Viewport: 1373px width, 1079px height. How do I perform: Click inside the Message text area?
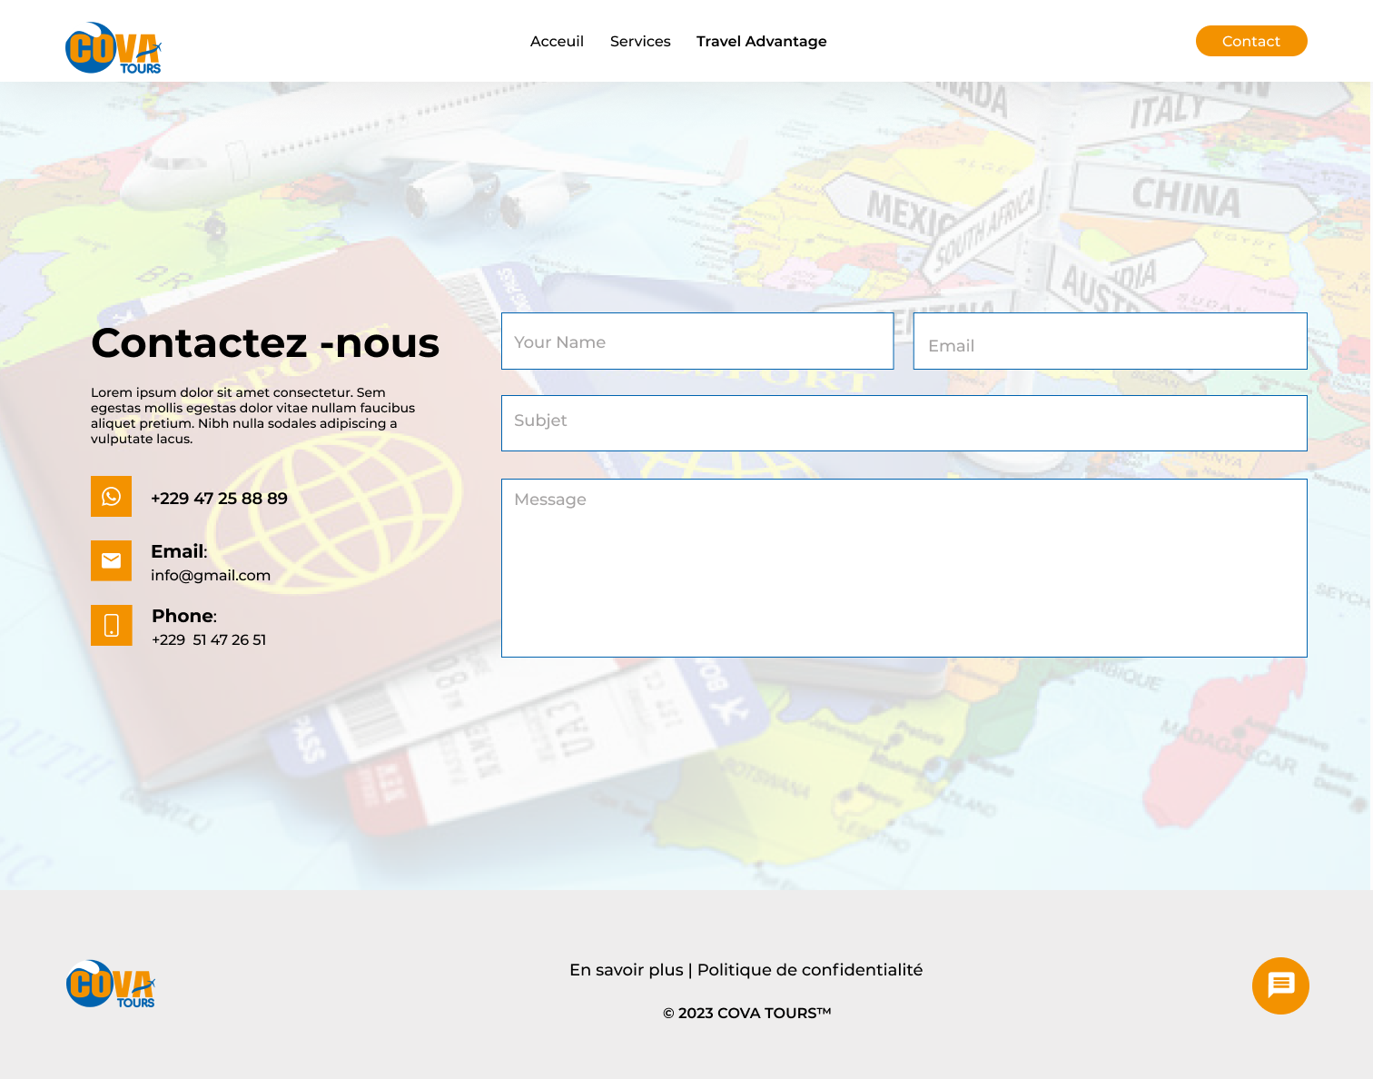[x=904, y=568]
